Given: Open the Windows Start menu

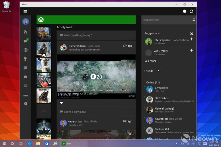Looking at the screenshot, I should [4, 143].
